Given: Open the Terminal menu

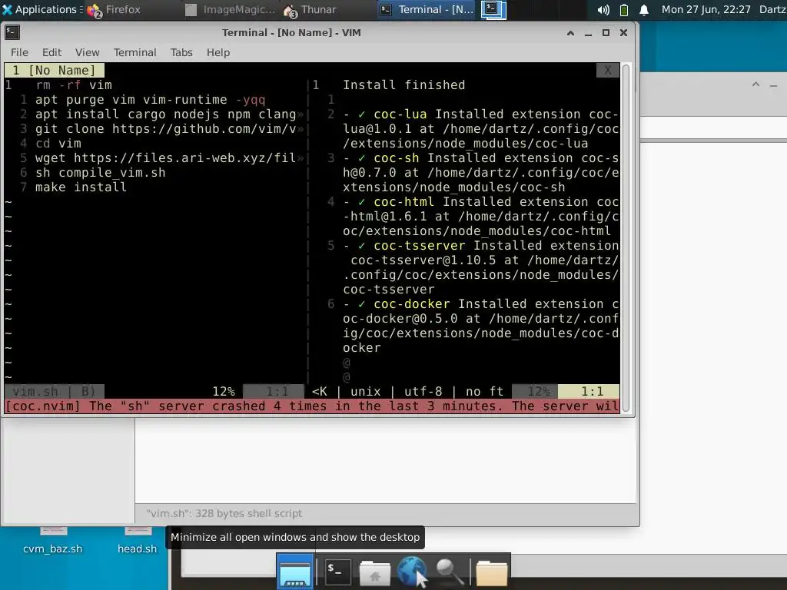Looking at the screenshot, I should click(x=135, y=52).
